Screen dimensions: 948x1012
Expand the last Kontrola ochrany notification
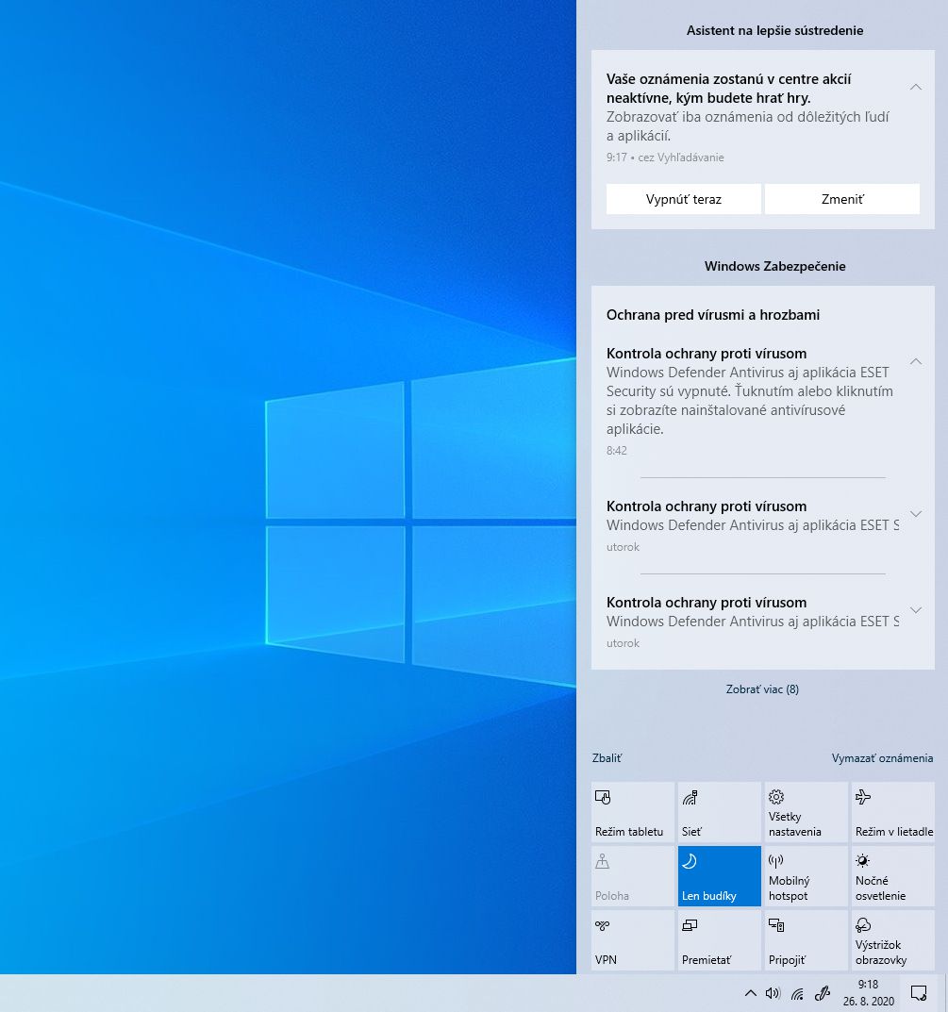pos(916,610)
